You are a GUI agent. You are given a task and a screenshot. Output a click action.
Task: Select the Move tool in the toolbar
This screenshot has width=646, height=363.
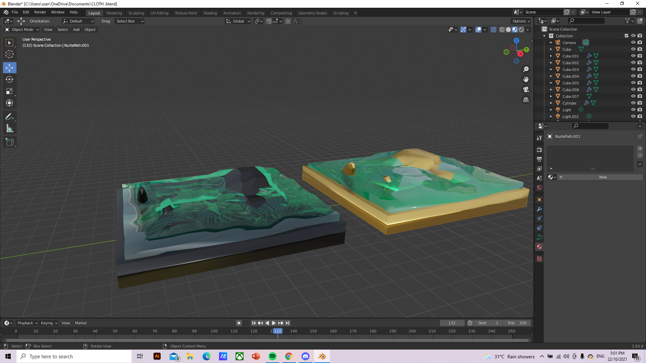9,68
